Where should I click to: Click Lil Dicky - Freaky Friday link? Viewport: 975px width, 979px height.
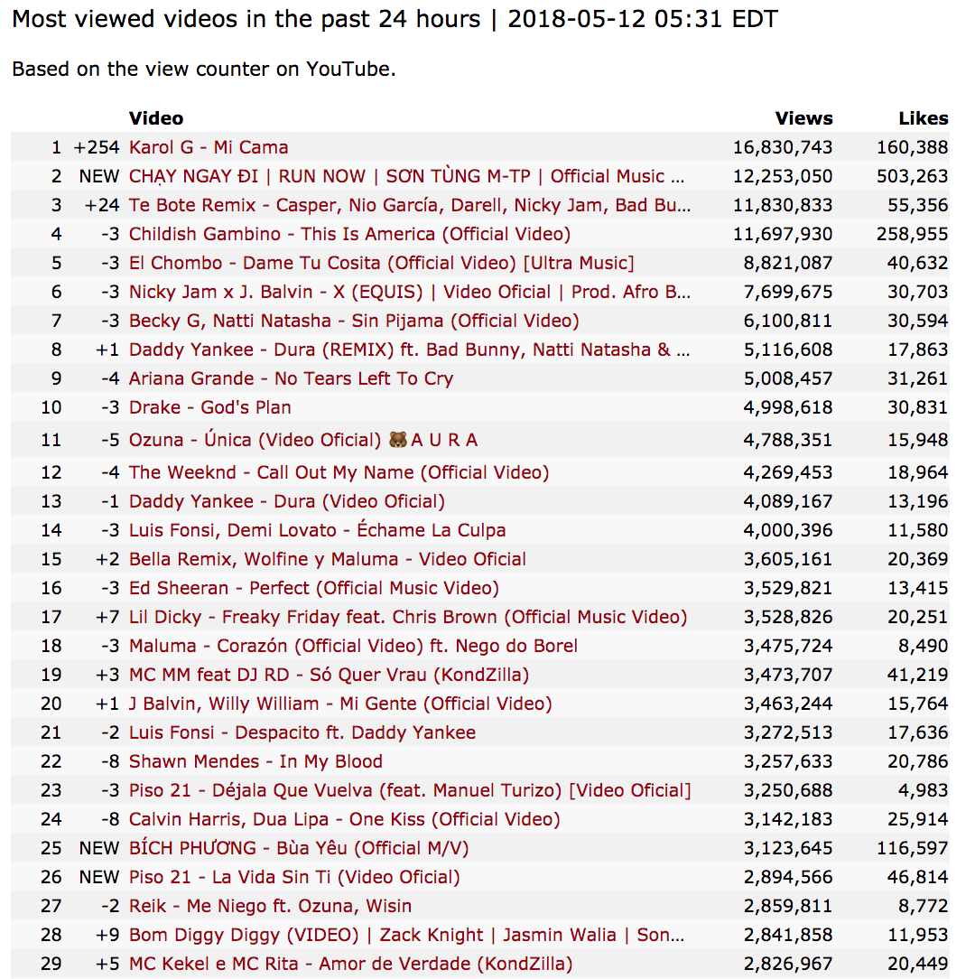(408, 617)
